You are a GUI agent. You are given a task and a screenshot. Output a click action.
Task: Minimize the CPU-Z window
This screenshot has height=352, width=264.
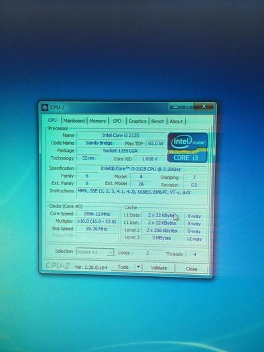[x=176, y=107]
